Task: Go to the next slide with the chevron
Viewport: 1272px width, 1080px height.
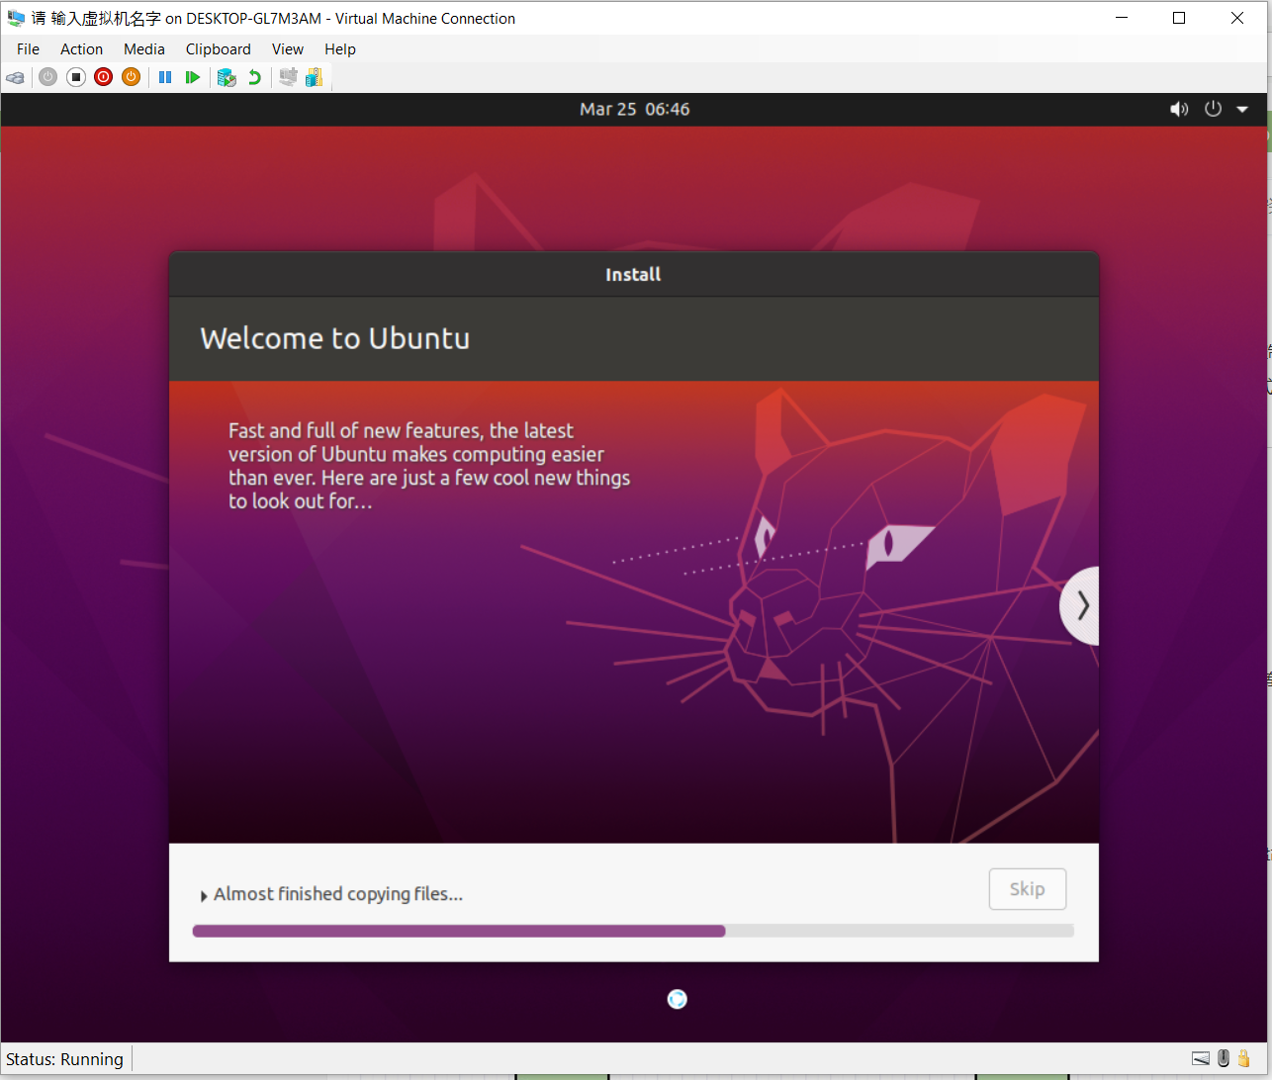Action: coord(1081,605)
